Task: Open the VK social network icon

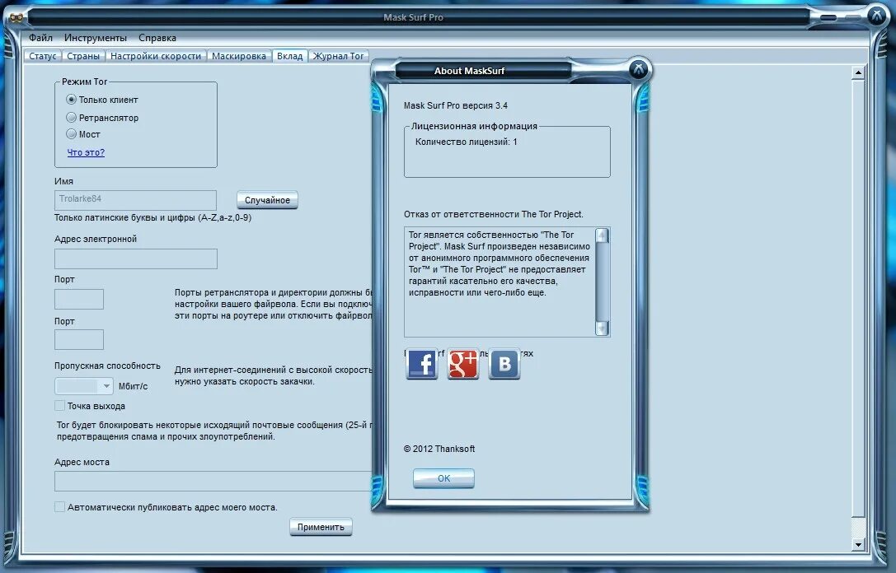Action: [504, 364]
